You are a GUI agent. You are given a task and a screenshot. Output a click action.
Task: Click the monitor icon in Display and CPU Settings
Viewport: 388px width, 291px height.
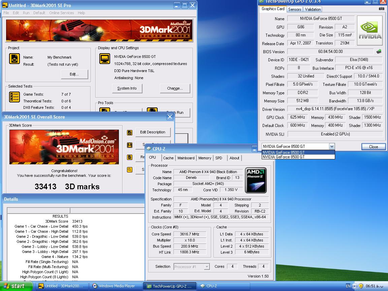[105, 59]
